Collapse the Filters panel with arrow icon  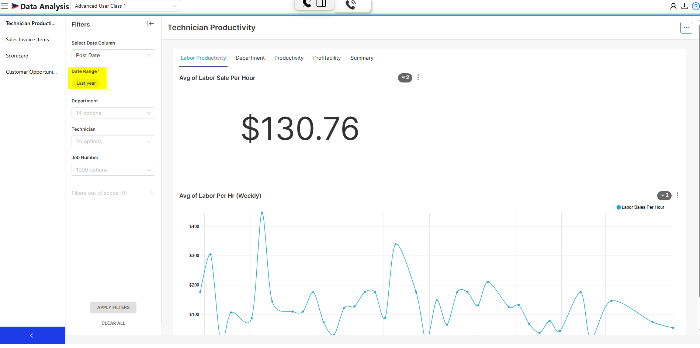tap(150, 24)
